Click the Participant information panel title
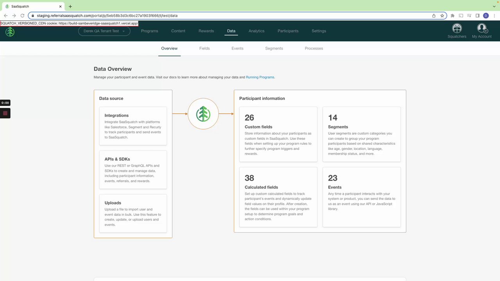500x281 pixels. coord(262,98)
